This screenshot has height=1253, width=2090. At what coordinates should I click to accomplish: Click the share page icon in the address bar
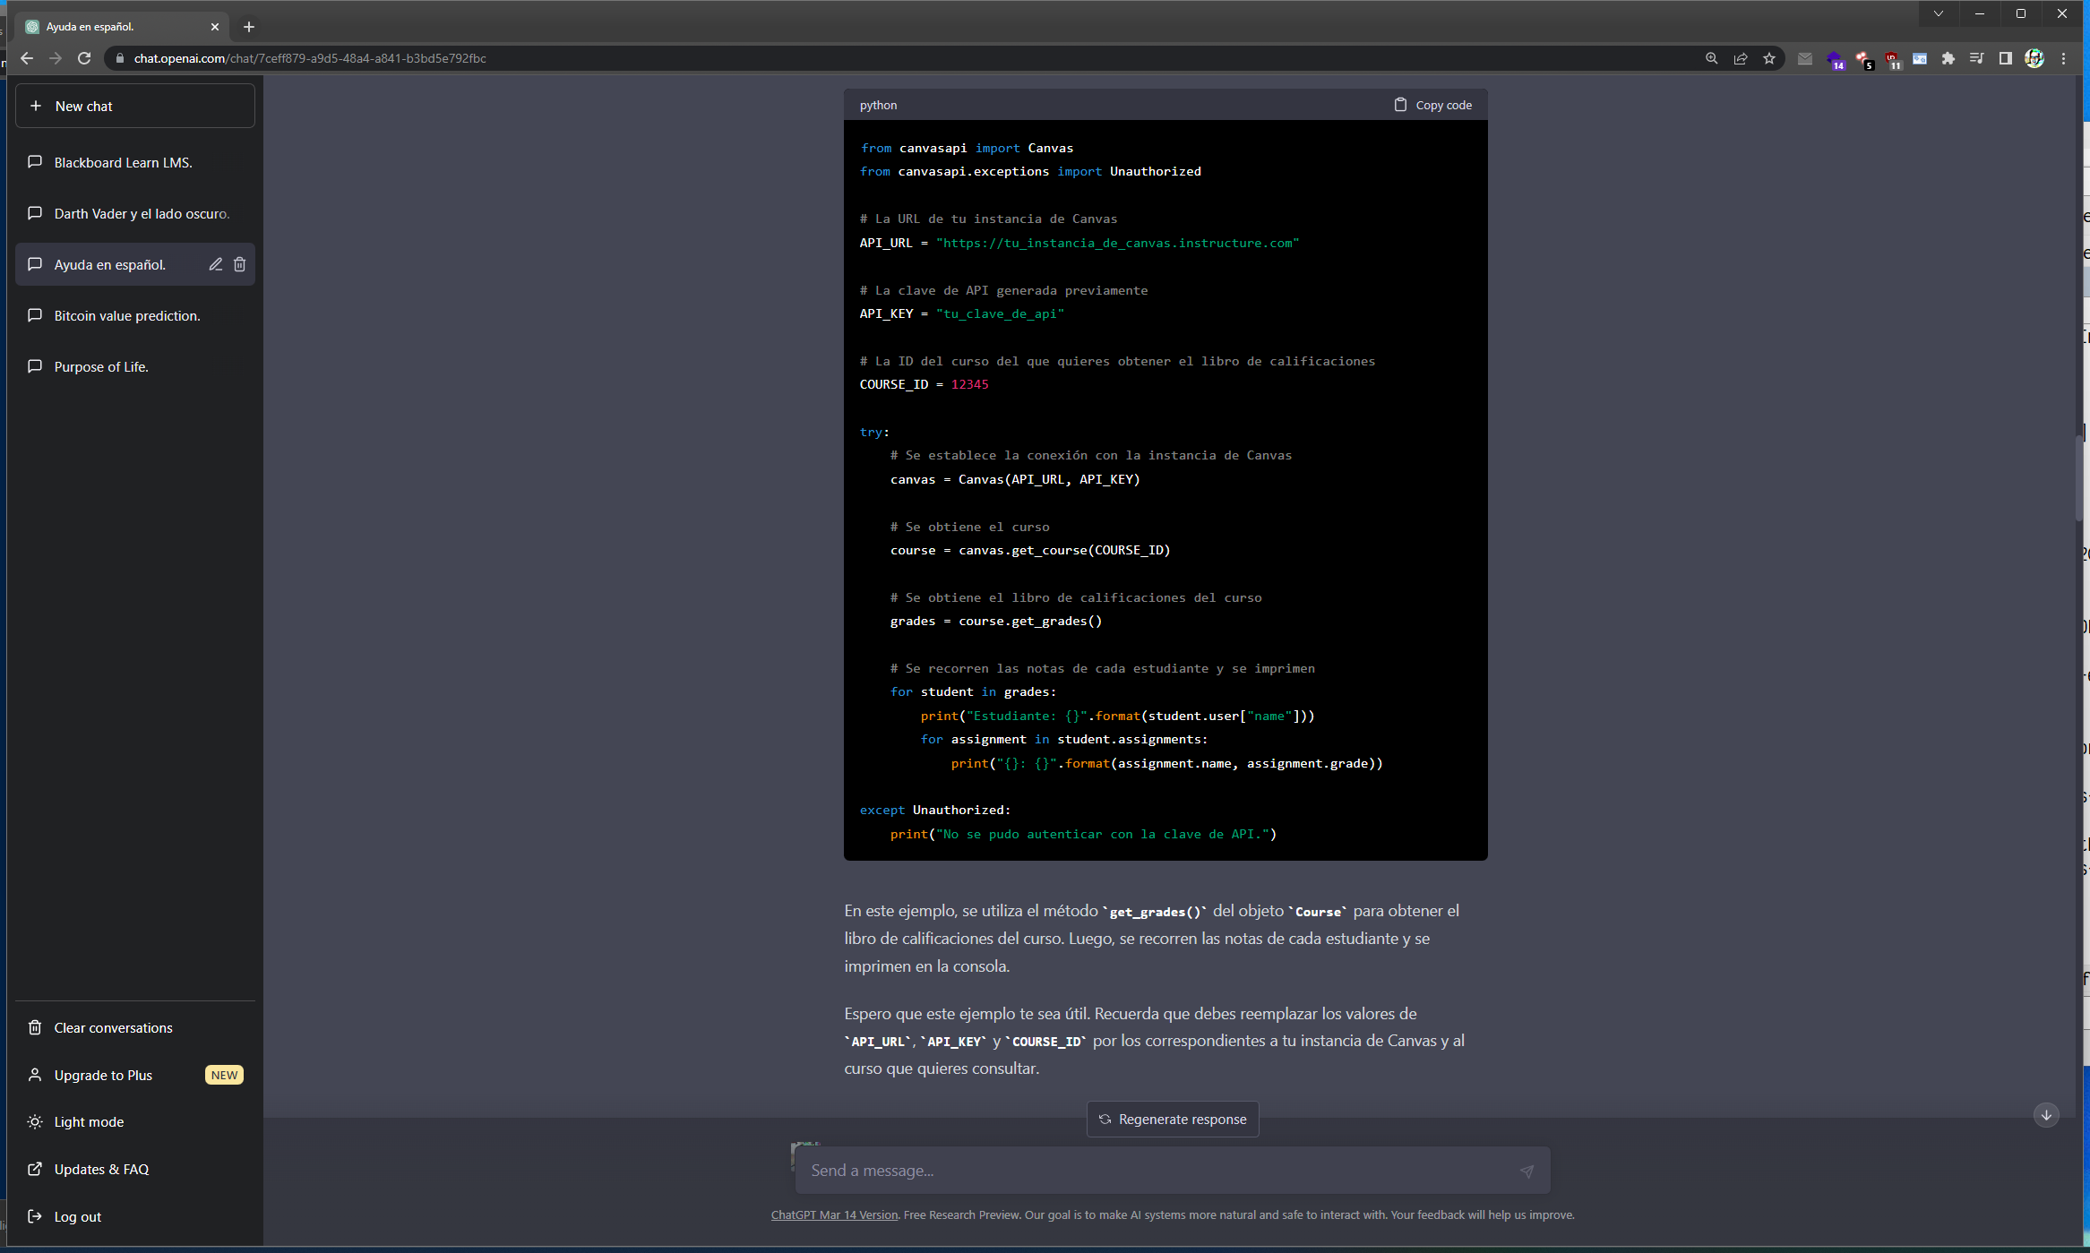pyautogui.click(x=1740, y=58)
